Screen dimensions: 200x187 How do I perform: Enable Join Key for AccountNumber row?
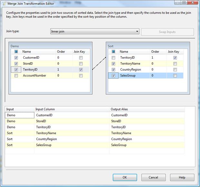point(81,76)
